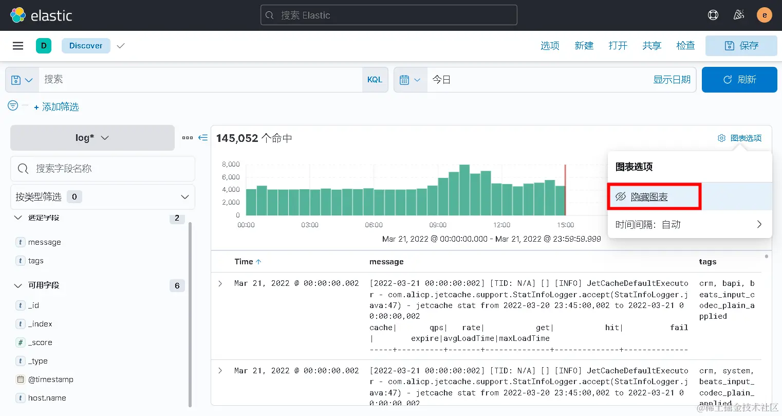
Task: Click the date icon beside @timestamp
Action: 21,379
